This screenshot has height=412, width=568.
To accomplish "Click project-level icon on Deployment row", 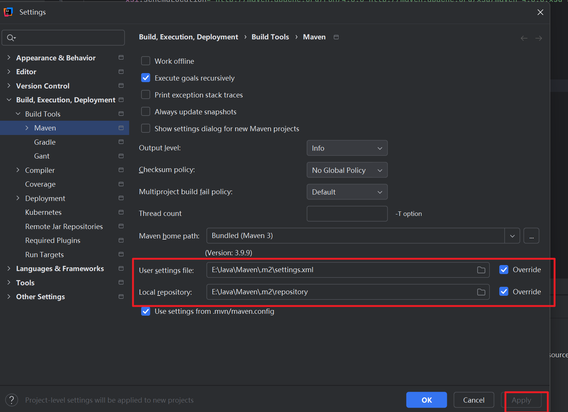I will tap(121, 198).
